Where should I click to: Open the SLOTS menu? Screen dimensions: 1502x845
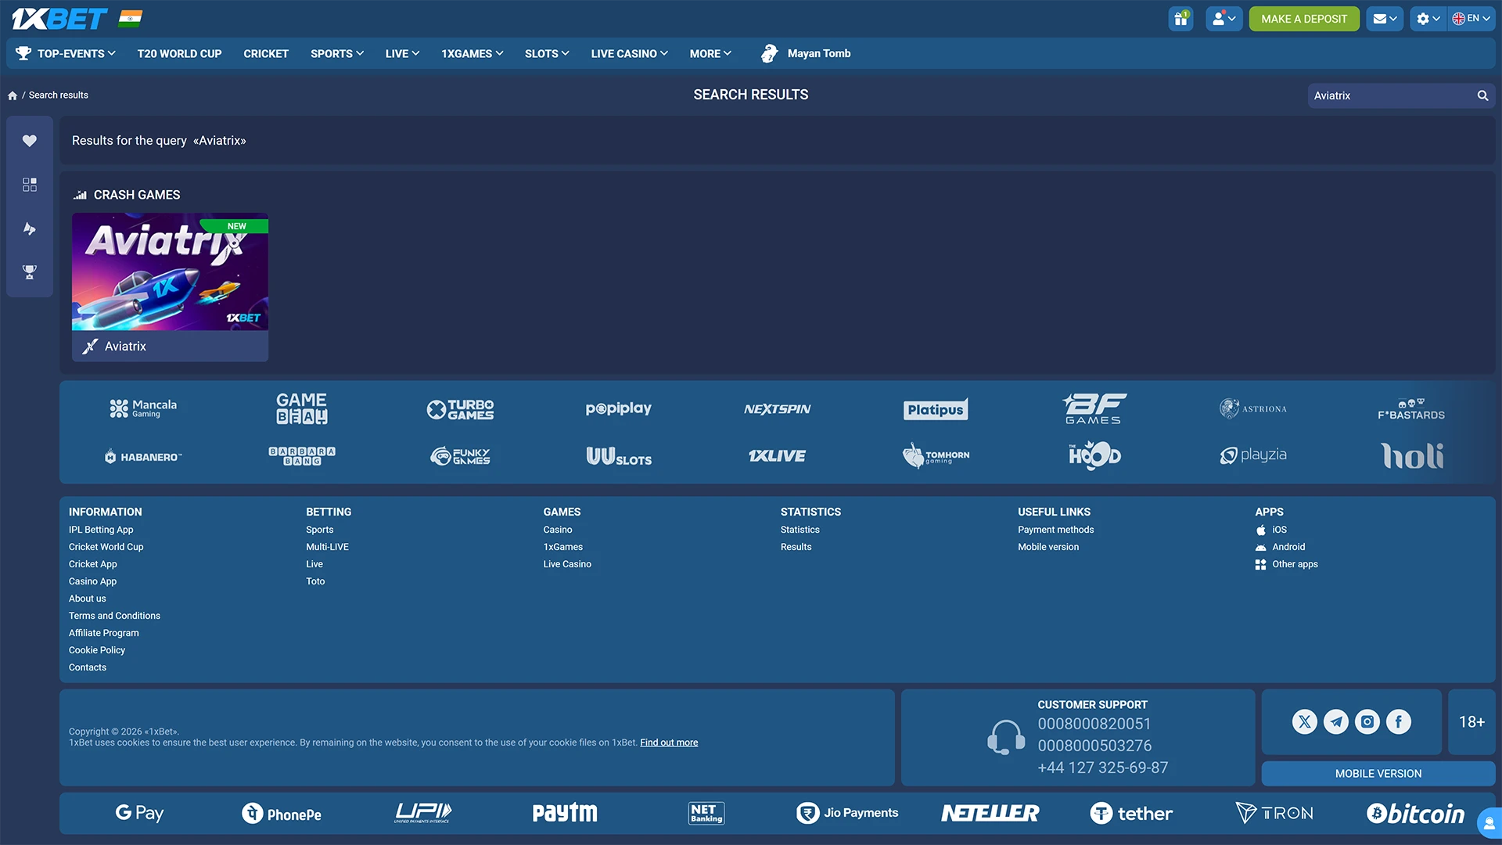point(546,53)
